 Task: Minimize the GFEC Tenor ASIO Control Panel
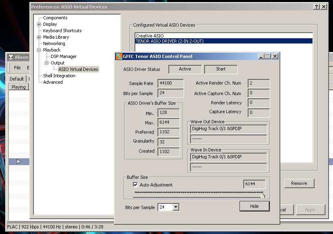pyautogui.click(x=261, y=56)
